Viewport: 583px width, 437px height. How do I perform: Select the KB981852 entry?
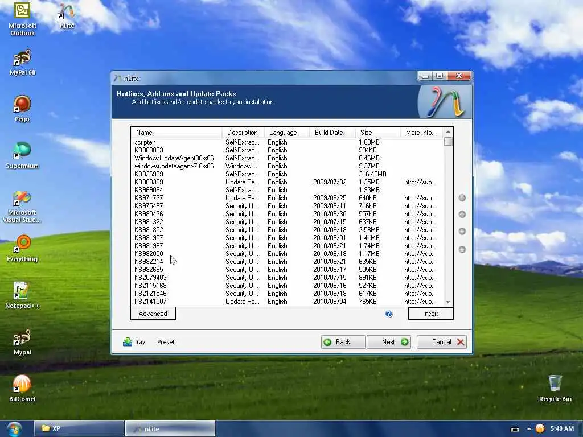288,230
